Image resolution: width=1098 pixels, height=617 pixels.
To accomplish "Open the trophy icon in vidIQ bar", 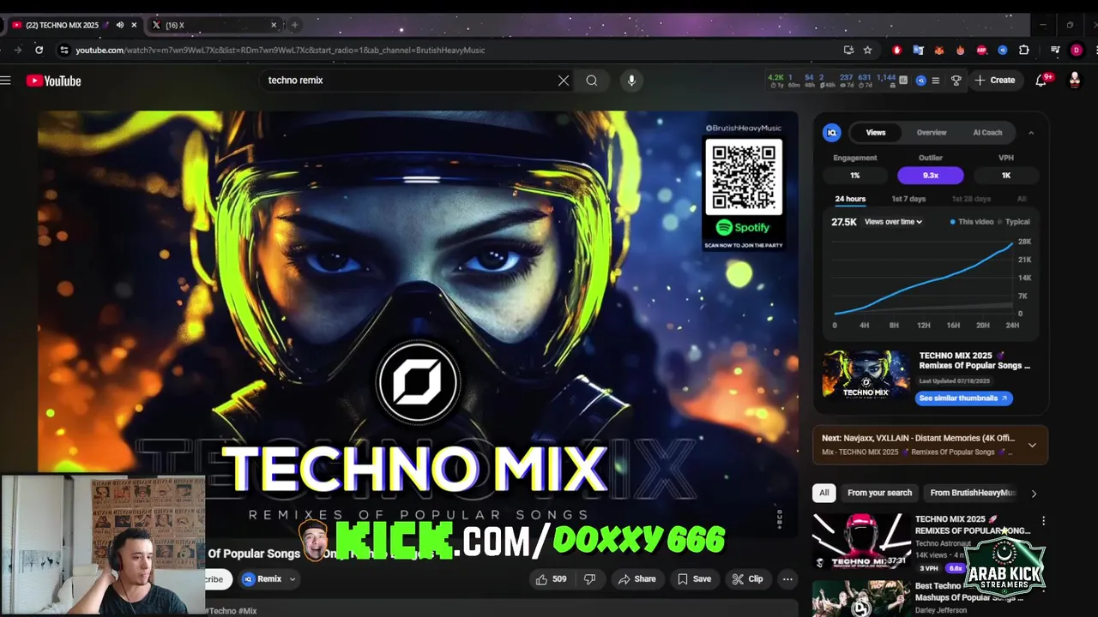I will 956,81.
